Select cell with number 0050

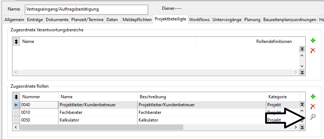pyautogui.click(x=39, y=120)
